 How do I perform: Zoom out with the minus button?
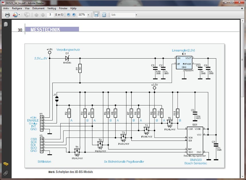pos(69,15)
